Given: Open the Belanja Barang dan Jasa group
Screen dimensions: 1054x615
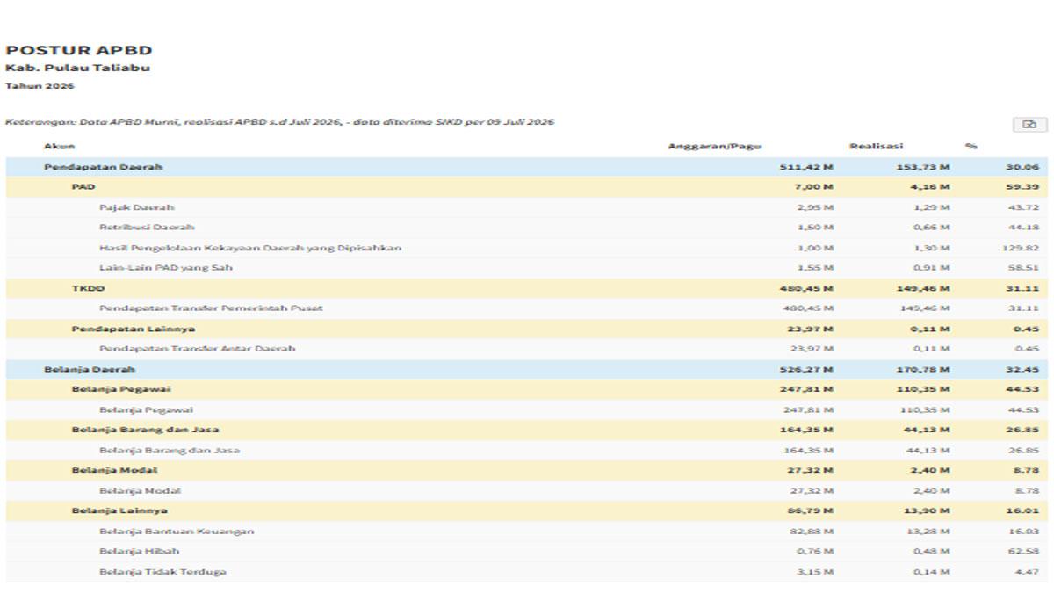Looking at the screenshot, I should (x=527, y=430).
